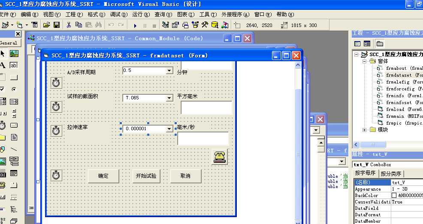Switch to the 按分类序 properties tab
This screenshot has height=224, width=423.
click(391, 173)
